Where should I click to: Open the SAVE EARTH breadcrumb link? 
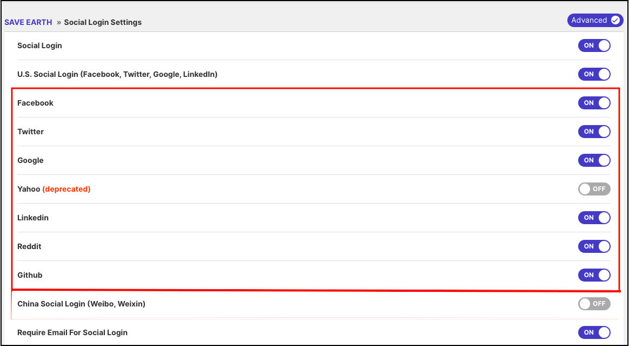(28, 23)
